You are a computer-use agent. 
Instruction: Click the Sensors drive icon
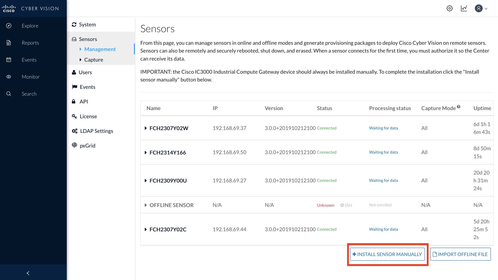(74, 39)
